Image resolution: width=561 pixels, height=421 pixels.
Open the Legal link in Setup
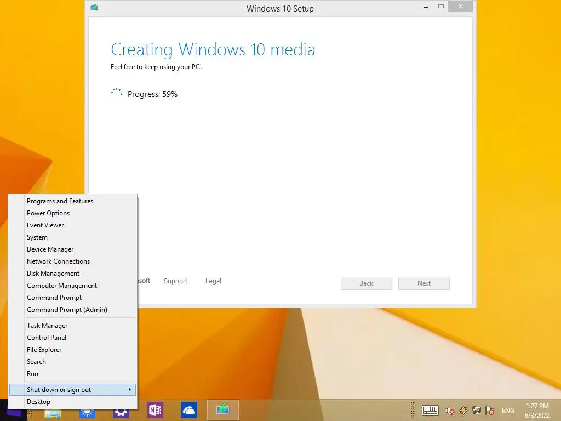pos(213,281)
